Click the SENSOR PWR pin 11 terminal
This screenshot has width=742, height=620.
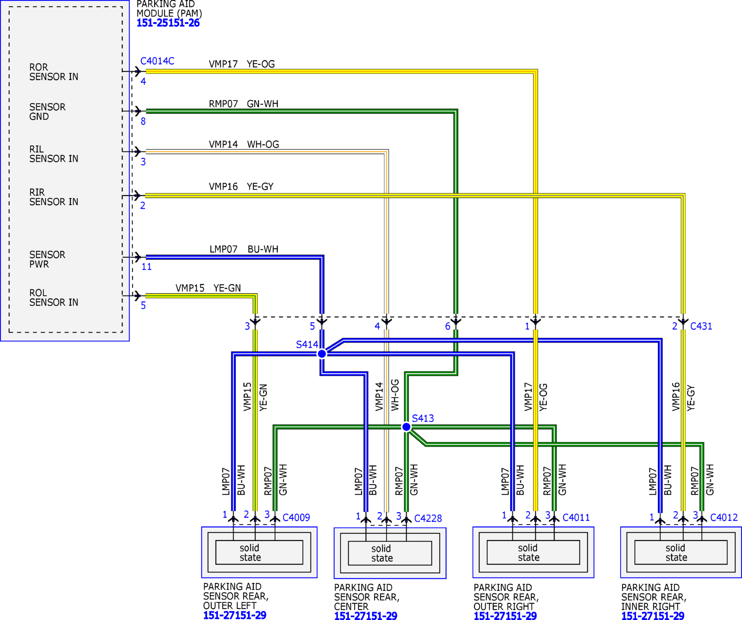(138, 257)
